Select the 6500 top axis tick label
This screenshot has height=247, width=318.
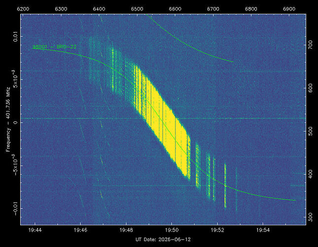click(137, 9)
